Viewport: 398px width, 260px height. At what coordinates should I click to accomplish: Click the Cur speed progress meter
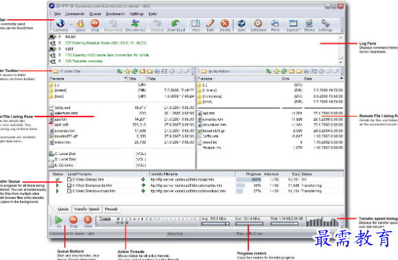click(x=250, y=224)
